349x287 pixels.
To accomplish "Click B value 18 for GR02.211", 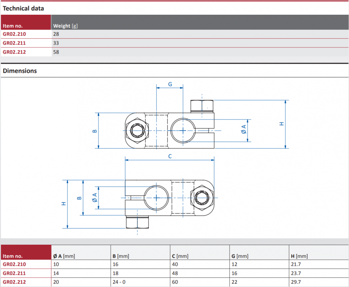I will 115,273.
